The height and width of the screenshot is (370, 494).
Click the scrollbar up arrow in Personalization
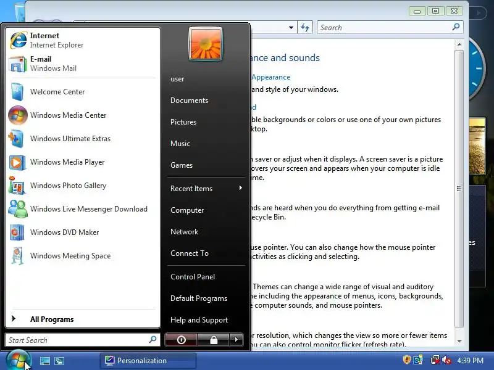(459, 44)
